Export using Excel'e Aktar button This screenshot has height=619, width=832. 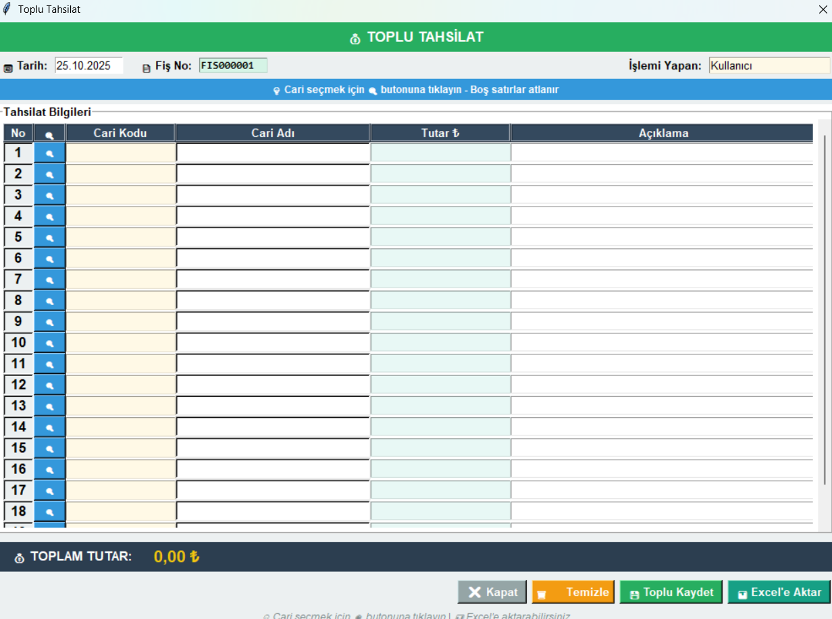779,592
